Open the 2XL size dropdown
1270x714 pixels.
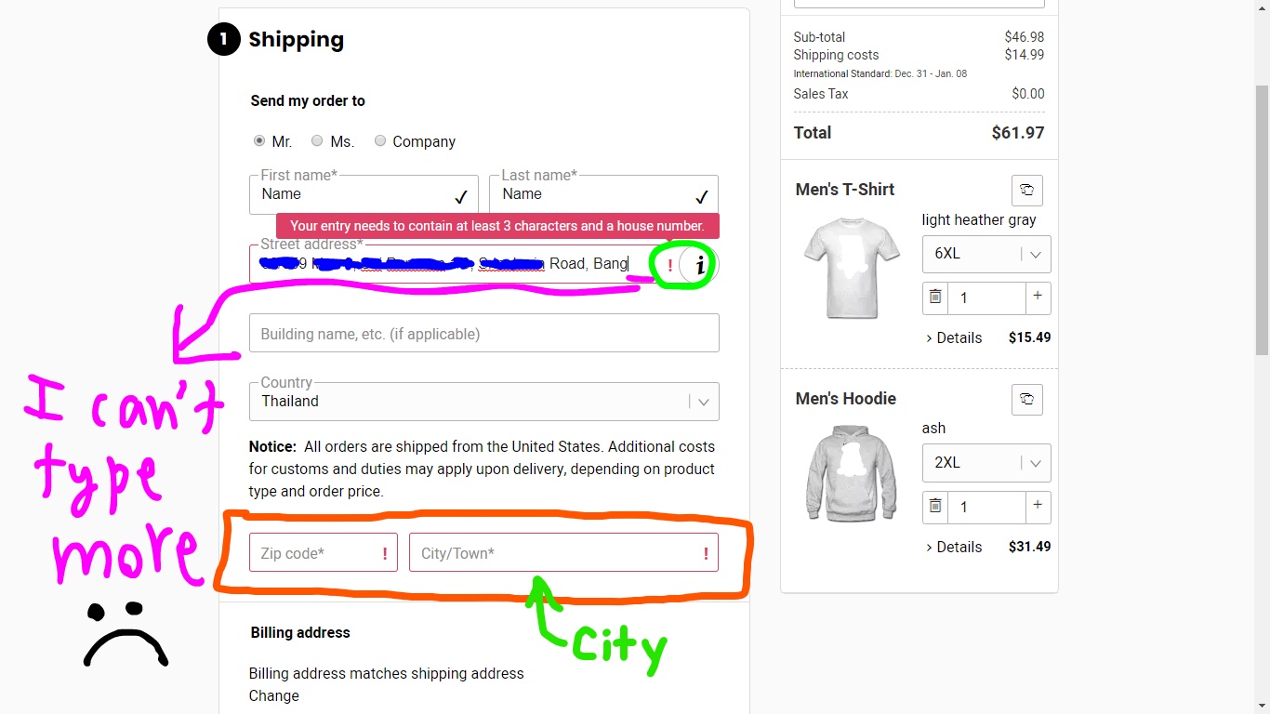(x=986, y=463)
